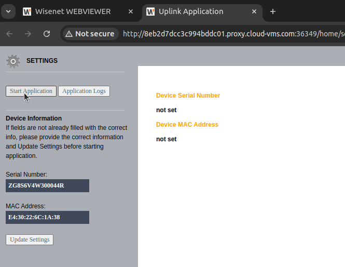The width and height of the screenshot is (345, 267).
Task: Click the Uplink Application tab favicon
Action: [150, 11]
